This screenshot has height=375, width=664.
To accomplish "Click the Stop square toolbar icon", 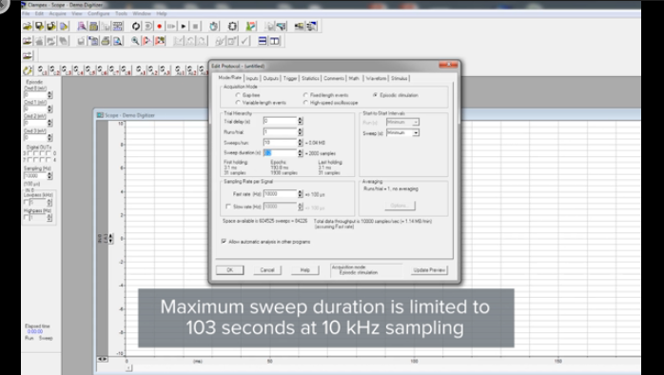I will click(x=195, y=27).
